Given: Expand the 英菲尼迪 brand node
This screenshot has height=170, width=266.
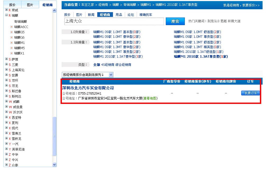Looking at the screenshot, I should [x=6, y=149].
